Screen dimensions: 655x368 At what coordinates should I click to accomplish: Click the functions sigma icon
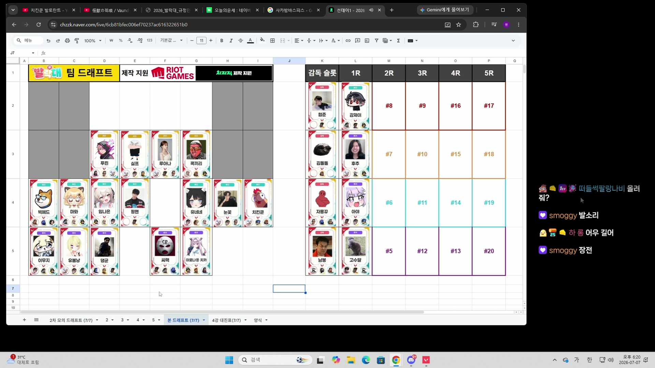point(398,41)
